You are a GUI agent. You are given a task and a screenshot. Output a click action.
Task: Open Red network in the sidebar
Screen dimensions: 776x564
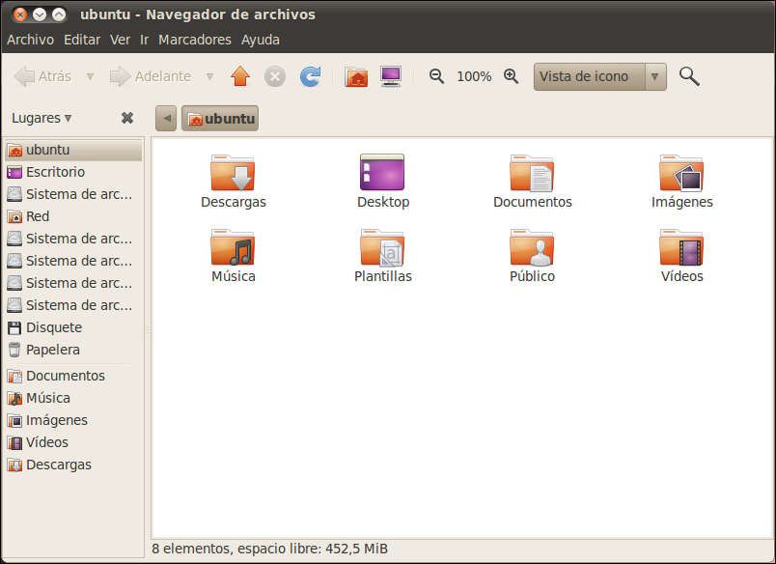(x=73, y=216)
